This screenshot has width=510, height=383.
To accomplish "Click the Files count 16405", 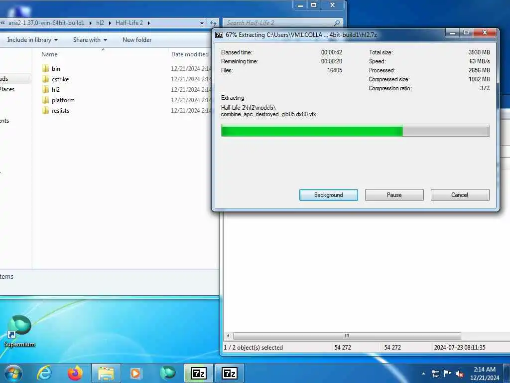I will pos(334,70).
